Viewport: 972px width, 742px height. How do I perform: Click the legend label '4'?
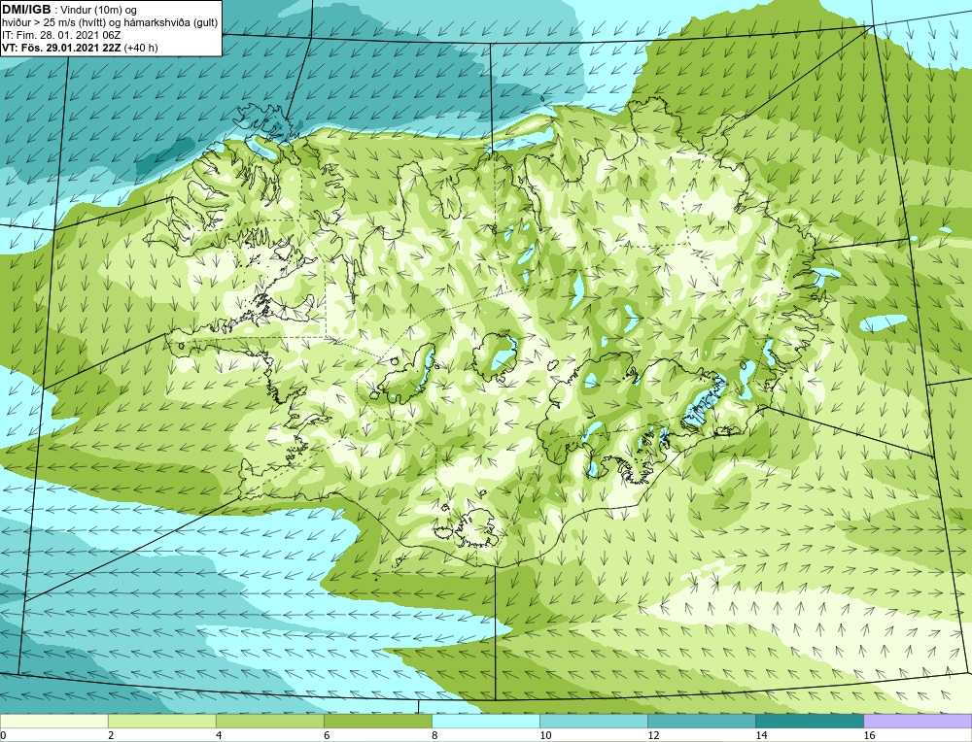click(219, 735)
